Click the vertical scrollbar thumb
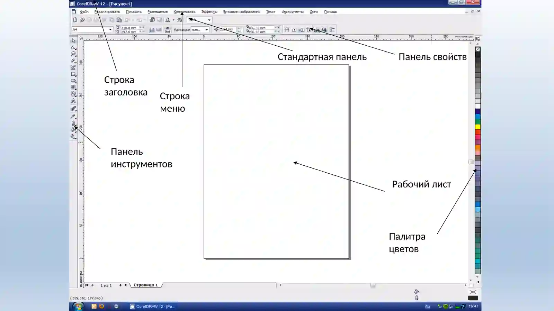 (x=471, y=162)
